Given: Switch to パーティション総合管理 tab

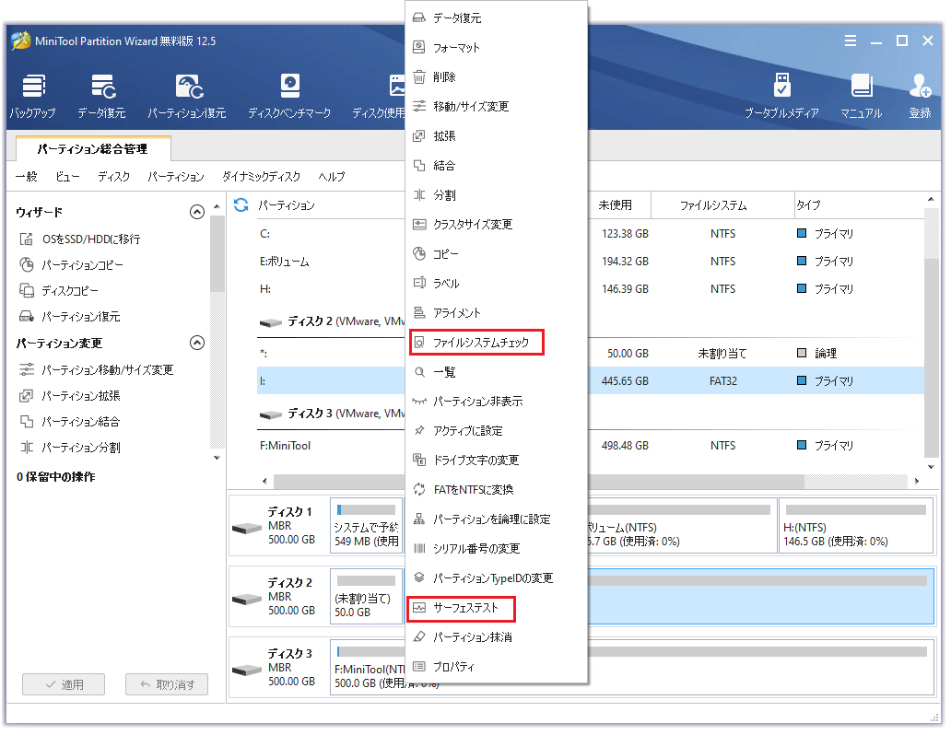Looking at the screenshot, I should (x=93, y=149).
